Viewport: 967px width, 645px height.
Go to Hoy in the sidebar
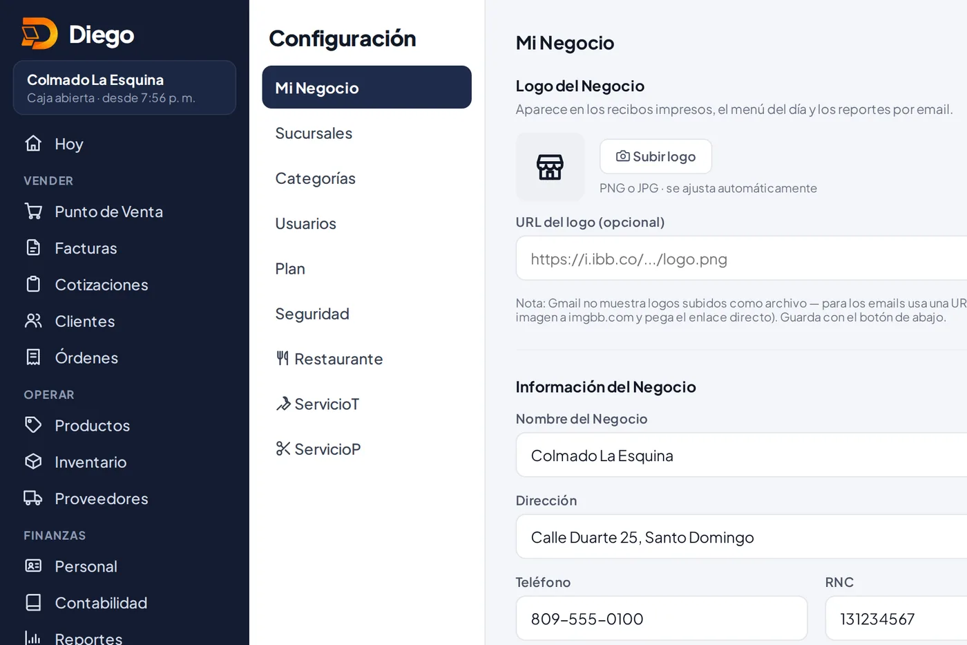[124, 144]
